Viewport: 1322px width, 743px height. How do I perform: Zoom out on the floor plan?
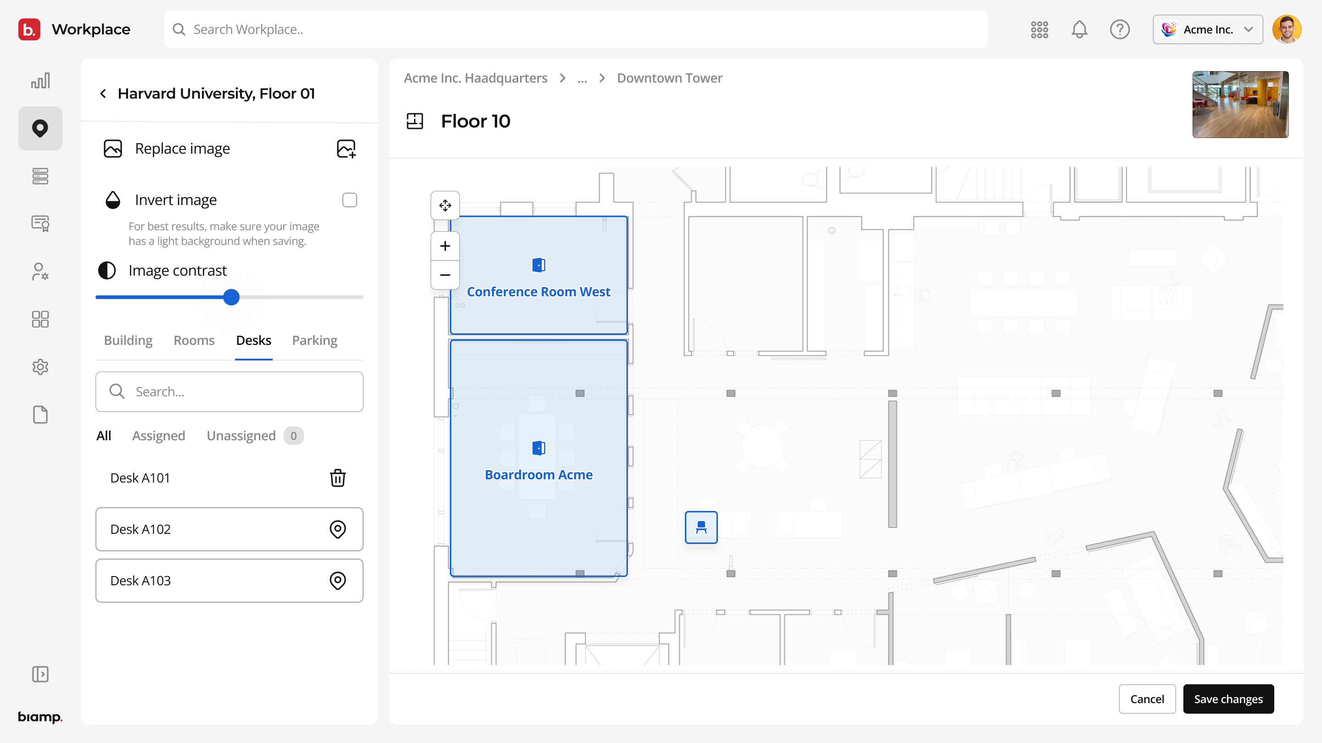point(445,275)
